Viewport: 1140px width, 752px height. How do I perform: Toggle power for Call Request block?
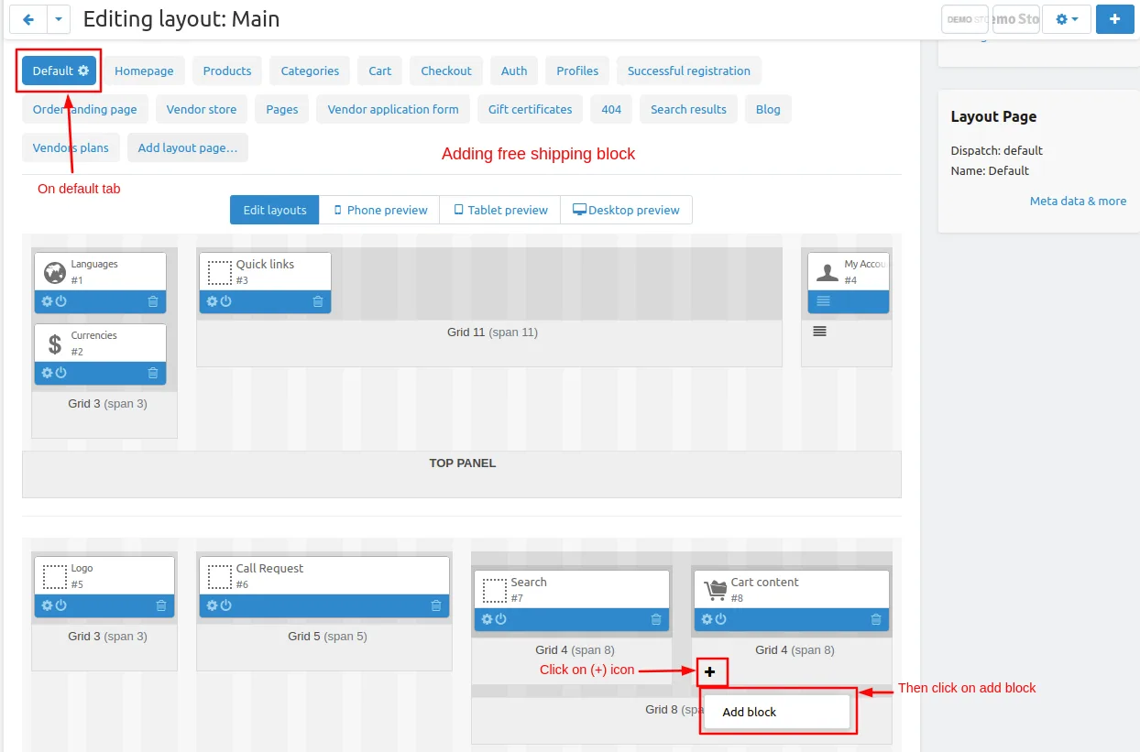tap(225, 605)
